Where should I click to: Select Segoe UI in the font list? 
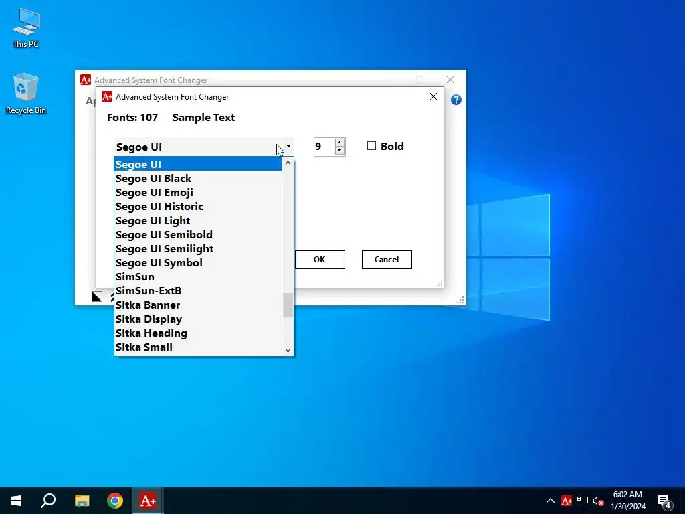tap(198, 165)
